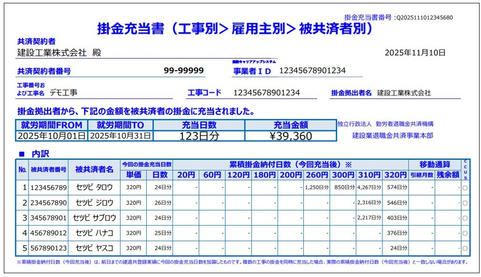Toggle the CCUS marker on セツビ ジロウ's row

[464, 203]
